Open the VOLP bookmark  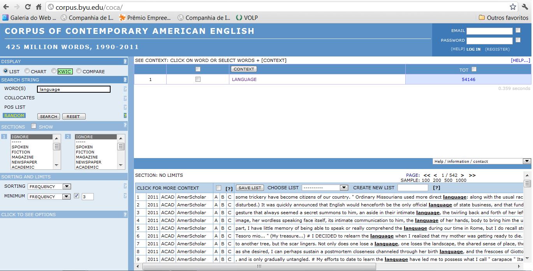point(247,18)
